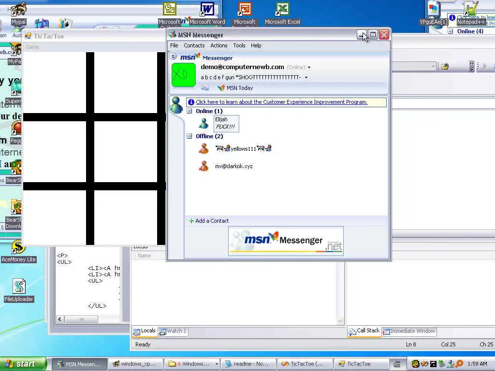
Task: Switch to windows_xp taskbar button
Action: pyautogui.click(x=136, y=364)
